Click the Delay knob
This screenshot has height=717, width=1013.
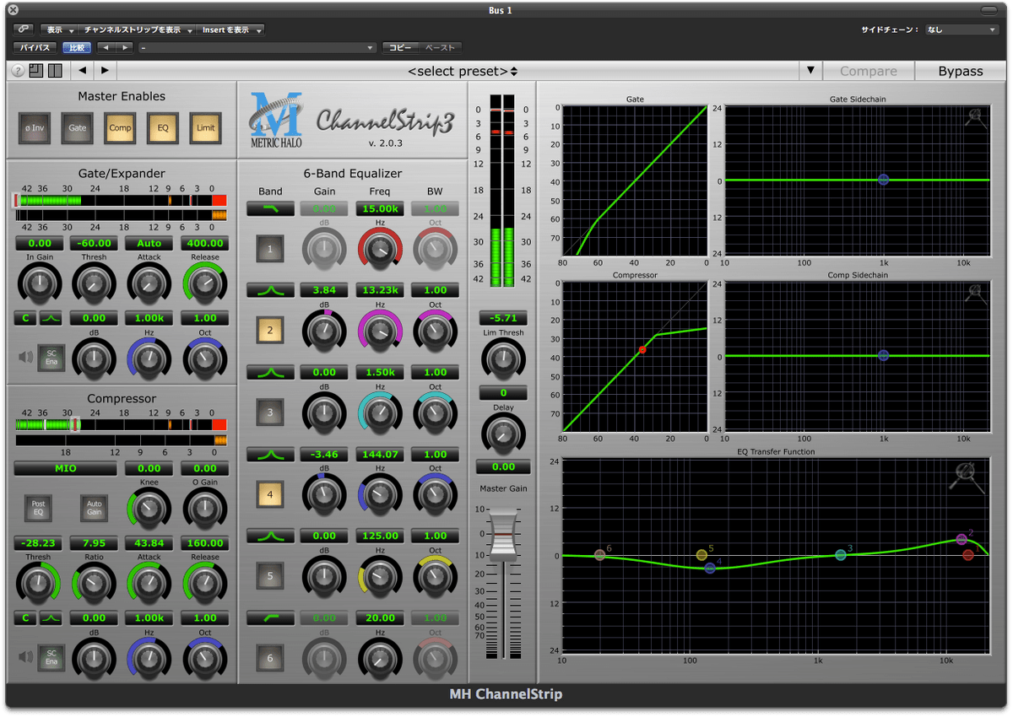(x=503, y=434)
